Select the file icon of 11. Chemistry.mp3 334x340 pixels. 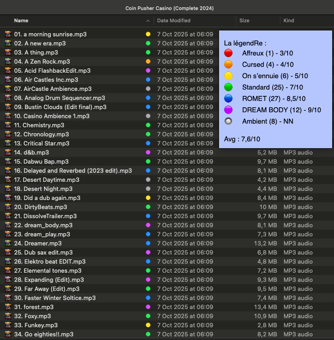pyautogui.click(x=8, y=125)
